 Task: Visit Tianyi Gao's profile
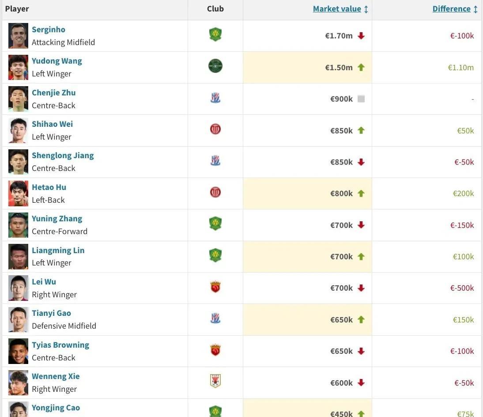(52, 314)
